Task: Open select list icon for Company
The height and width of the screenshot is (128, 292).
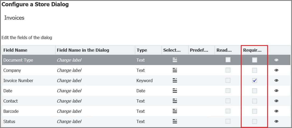Action: [x=175, y=70]
